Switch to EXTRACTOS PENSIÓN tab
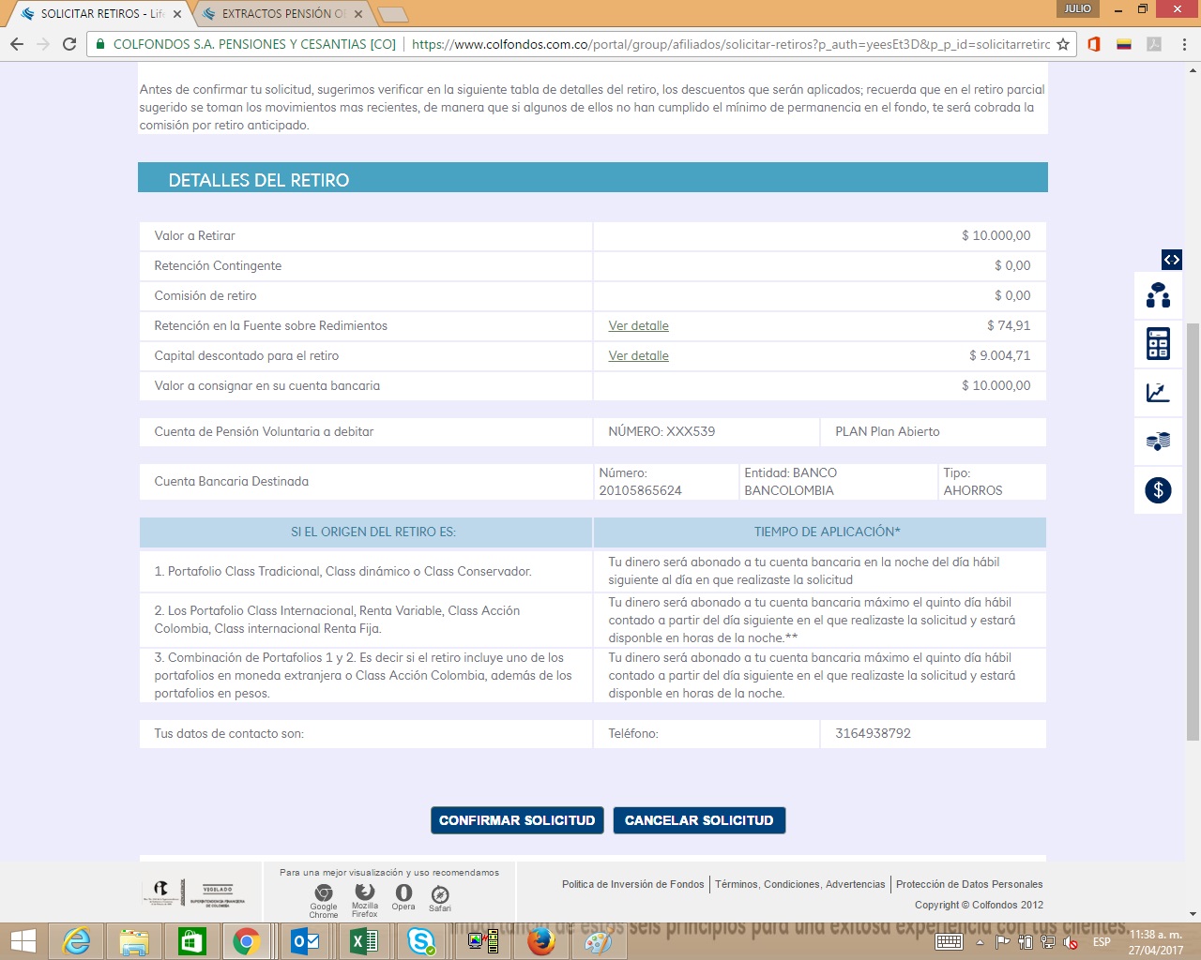Image resolution: width=1201 pixels, height=960 pixels. 281,14
